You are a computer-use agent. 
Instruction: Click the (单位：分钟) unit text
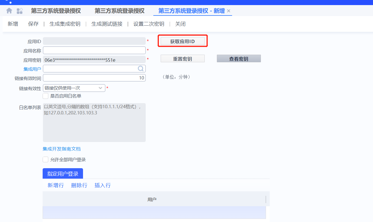tap(176, 77)
